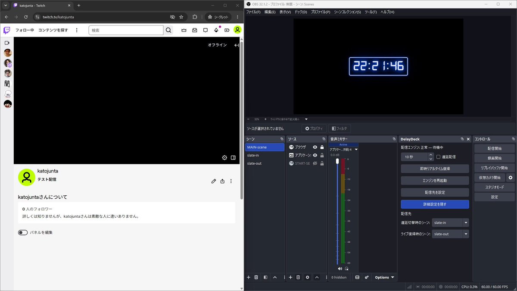Expand the audio mixer Options dropdown
Viewport: 517px width, 291px height.
(384, 277)
